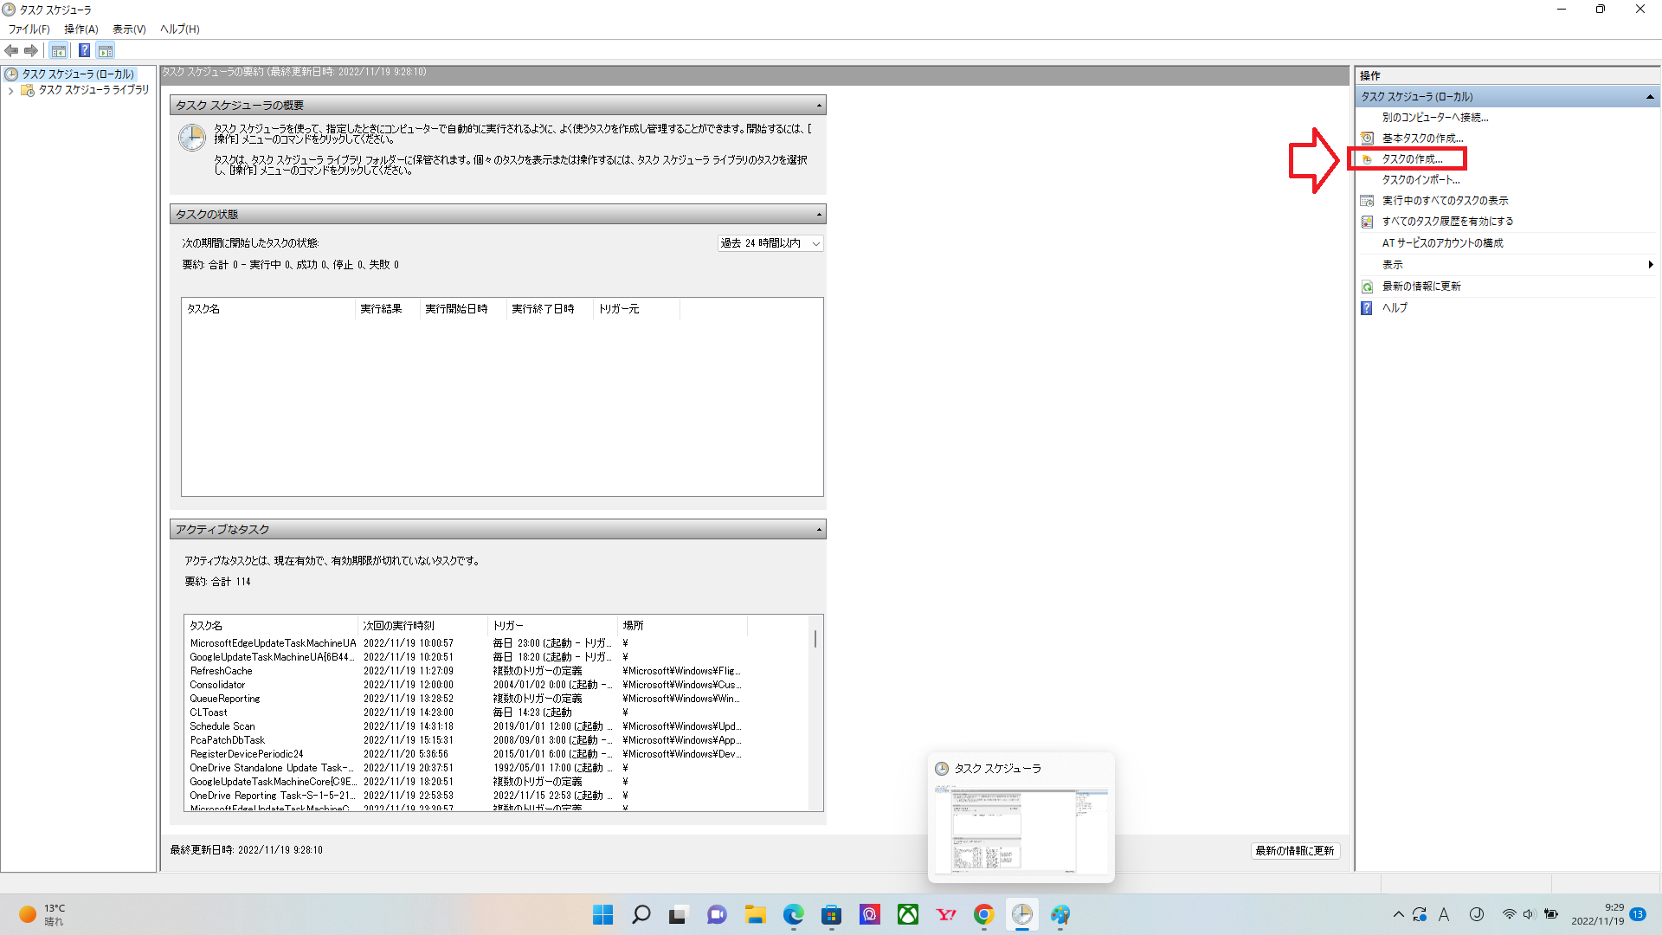The width and height of the screenshot is (1662, 935).
Task: Open the 操作(A) menu
Action: [81, 29]
